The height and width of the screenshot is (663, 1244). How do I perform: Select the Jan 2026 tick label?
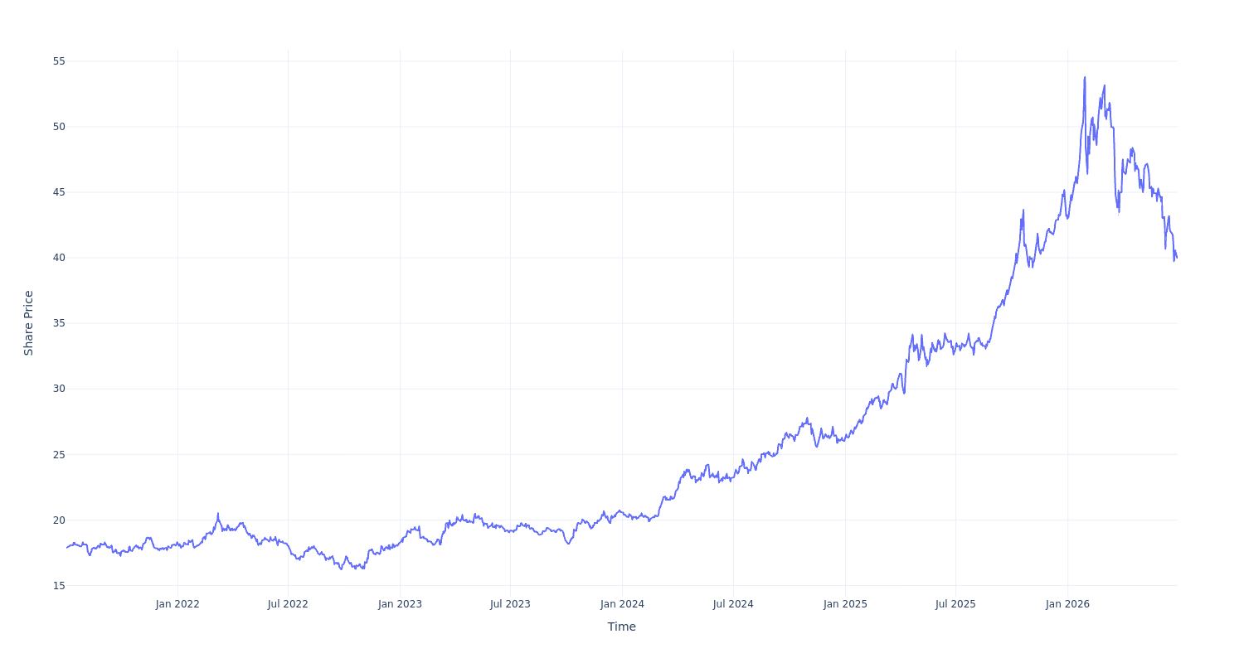(x=1067, y=604)
